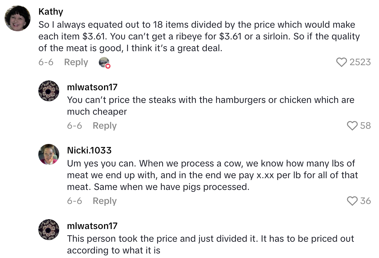Reply to Nicki.1033's comment
Viewport: 379px width, 258px height.
pyautogui.click(x=105, y=201)
